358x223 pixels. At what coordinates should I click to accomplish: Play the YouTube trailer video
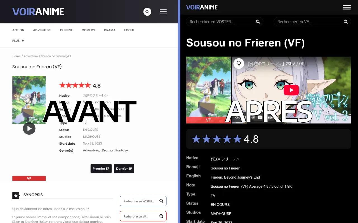291,90
